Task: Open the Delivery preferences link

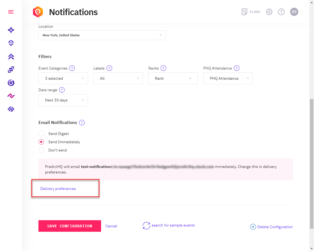Action: tap(58, 189)
